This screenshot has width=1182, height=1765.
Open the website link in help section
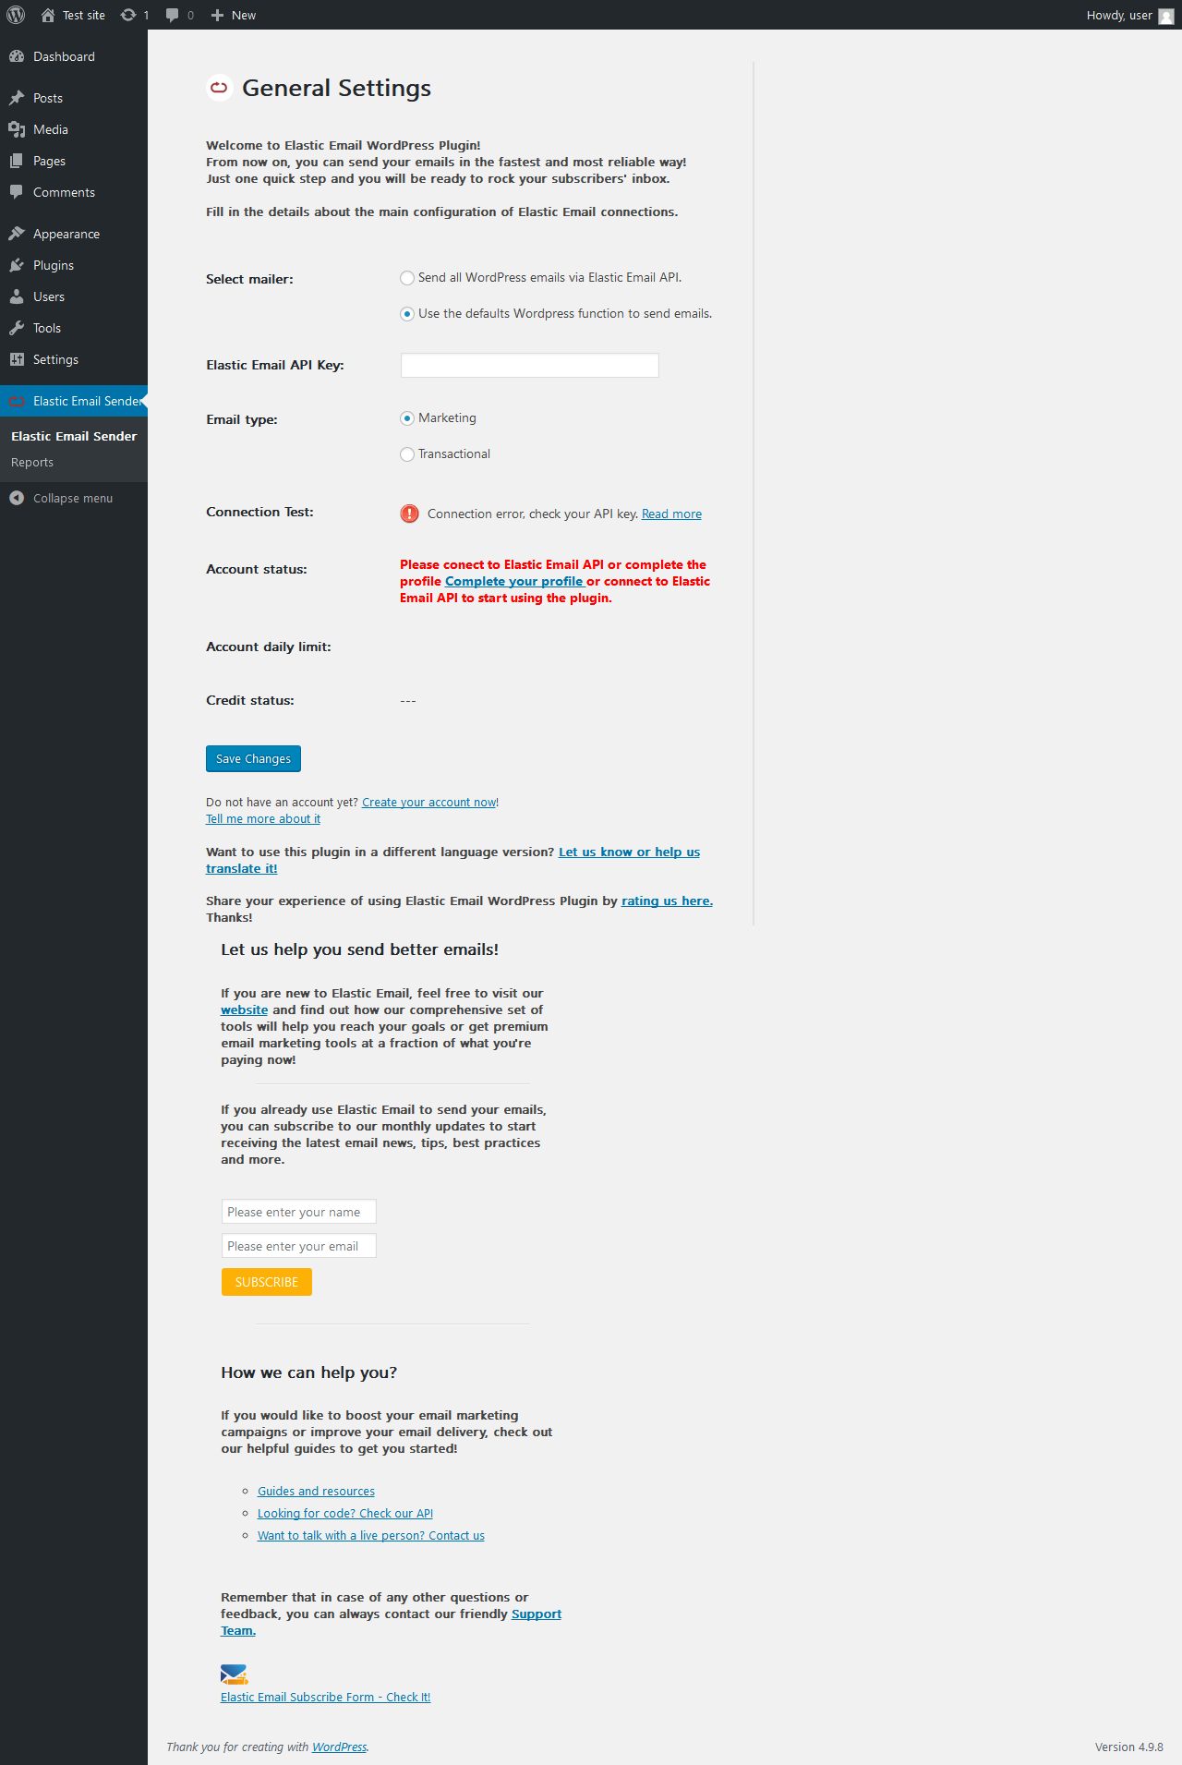[245, 1010]
